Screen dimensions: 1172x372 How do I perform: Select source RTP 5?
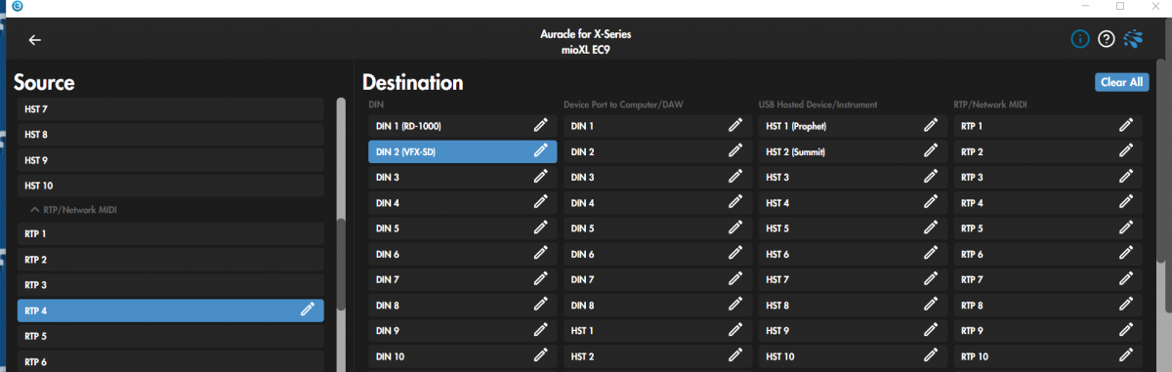tap(171, 336)
